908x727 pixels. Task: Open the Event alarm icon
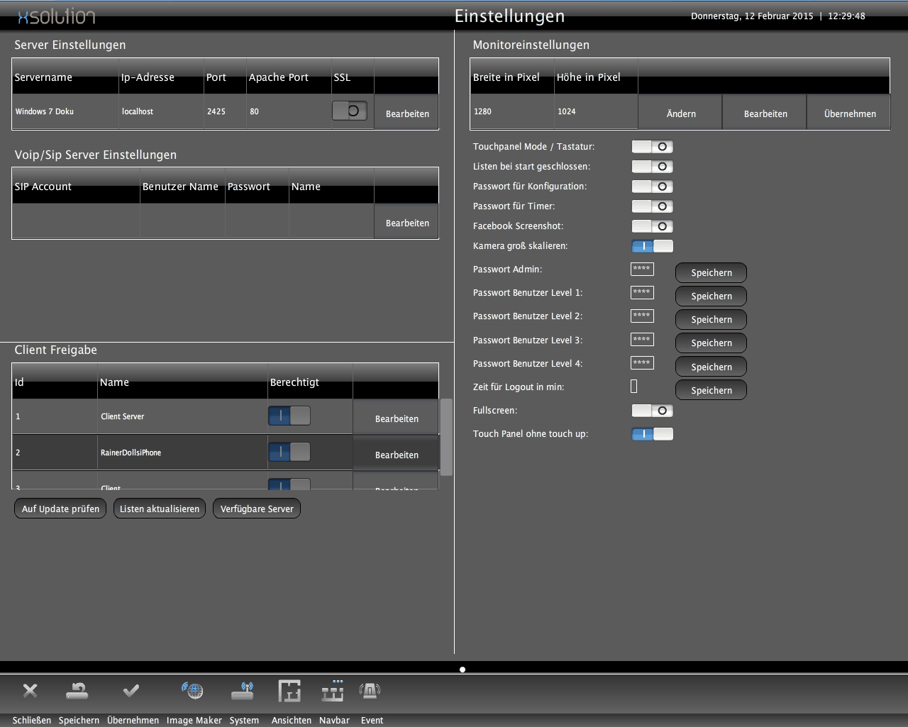click(370, 691)
